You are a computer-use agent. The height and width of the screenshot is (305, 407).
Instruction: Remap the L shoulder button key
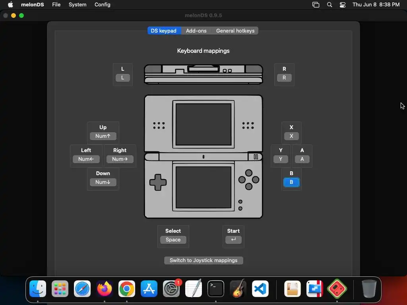pos(123,78)
